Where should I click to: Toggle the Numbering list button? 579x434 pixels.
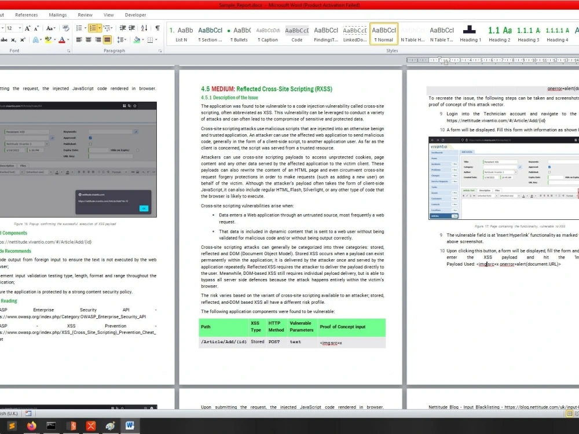[93, 28]
